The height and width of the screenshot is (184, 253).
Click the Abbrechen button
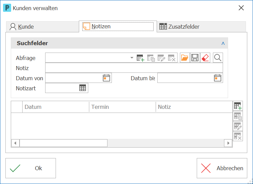222,168
